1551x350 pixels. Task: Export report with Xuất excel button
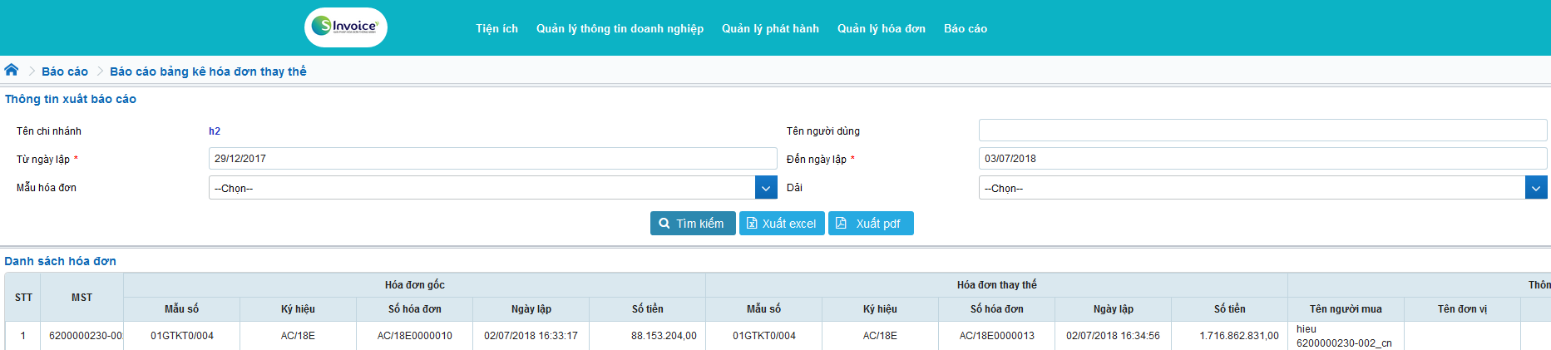point(782,224)
